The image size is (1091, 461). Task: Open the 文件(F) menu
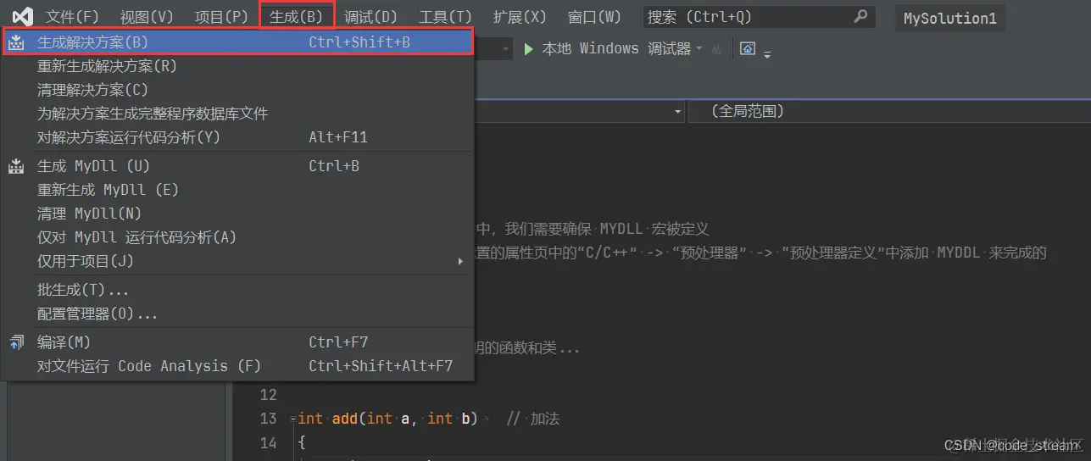point(72,17)
